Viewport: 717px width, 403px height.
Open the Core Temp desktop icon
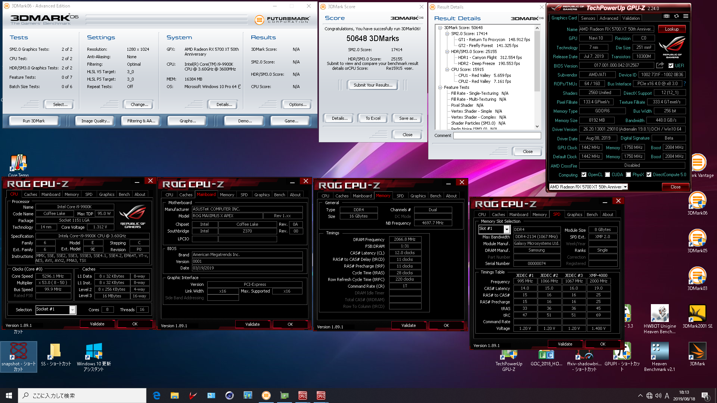coord(18,166)
